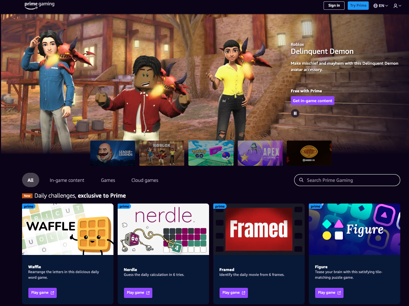The image size is (409, 306).
Task: Select the Apex Legends carousel thumbnail
Action: tap(260, 153)
